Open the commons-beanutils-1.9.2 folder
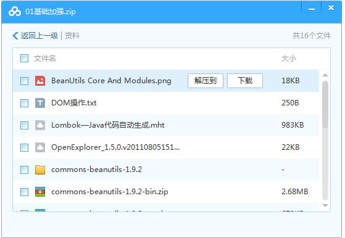345x238 pixels. click(96, 170)
